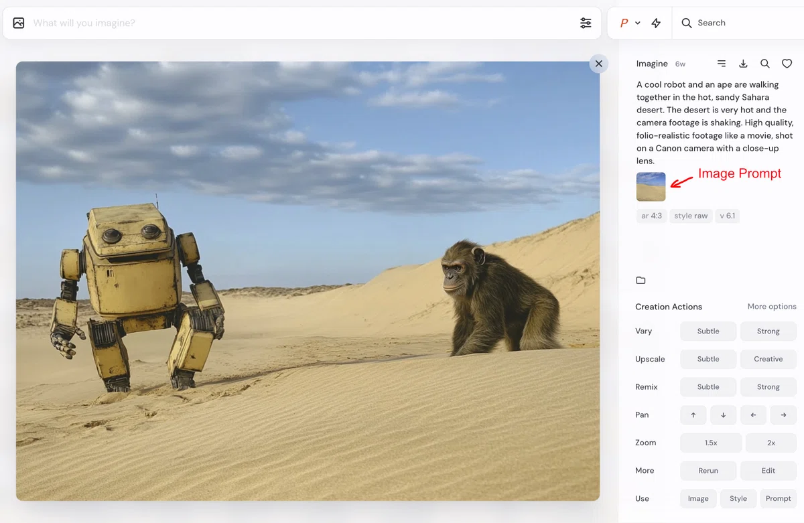Click the prompt text starting 'A cool robot'
Image resolution: width=804 pixels, height=523 pixels.
(x=715, y=123)
